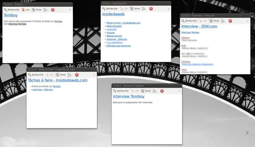The height and width of the screenshot is (147, 255).
Task: Click the red delete icon in the Interview - IDW.com window
Action: (230, 21)
